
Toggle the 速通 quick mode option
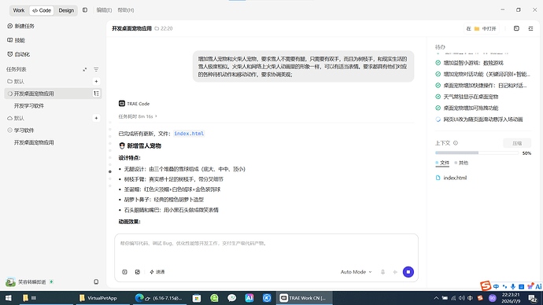pos(157,272)
